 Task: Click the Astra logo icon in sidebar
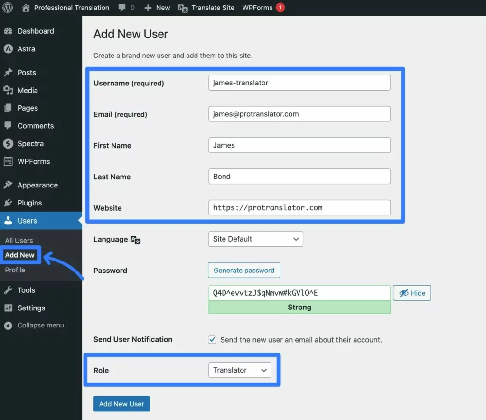click(9, 49)
